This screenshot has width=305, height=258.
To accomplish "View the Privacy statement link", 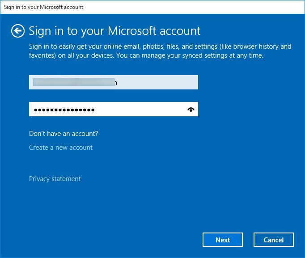I will [x=55, y=179].
